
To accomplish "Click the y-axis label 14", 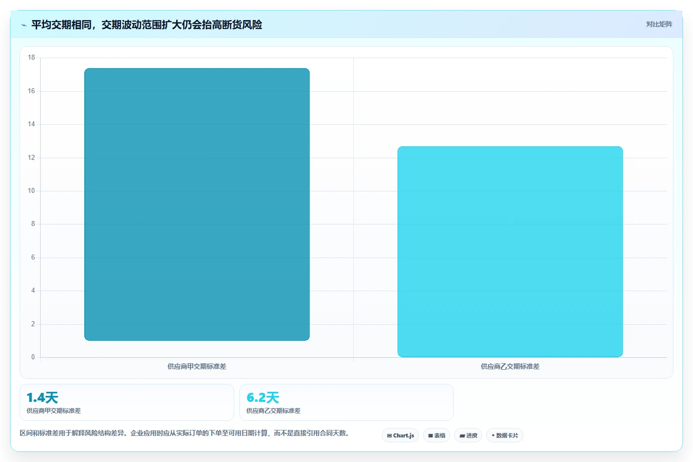I will pyautogui.click(x=32, y=124).
